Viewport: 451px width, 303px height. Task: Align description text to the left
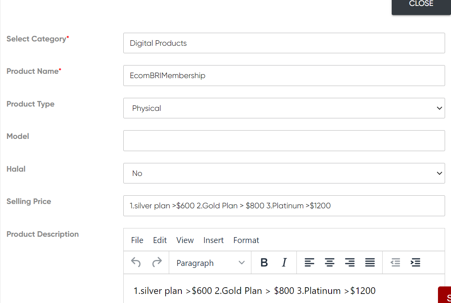tap(309, 263)
